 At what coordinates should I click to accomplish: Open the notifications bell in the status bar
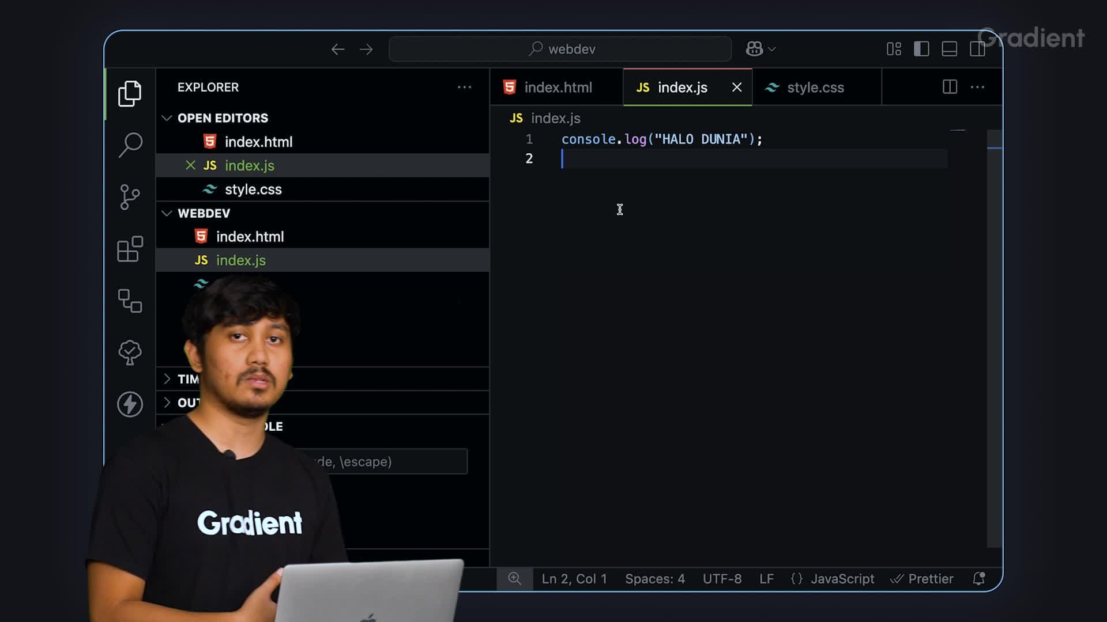[978, 579]
